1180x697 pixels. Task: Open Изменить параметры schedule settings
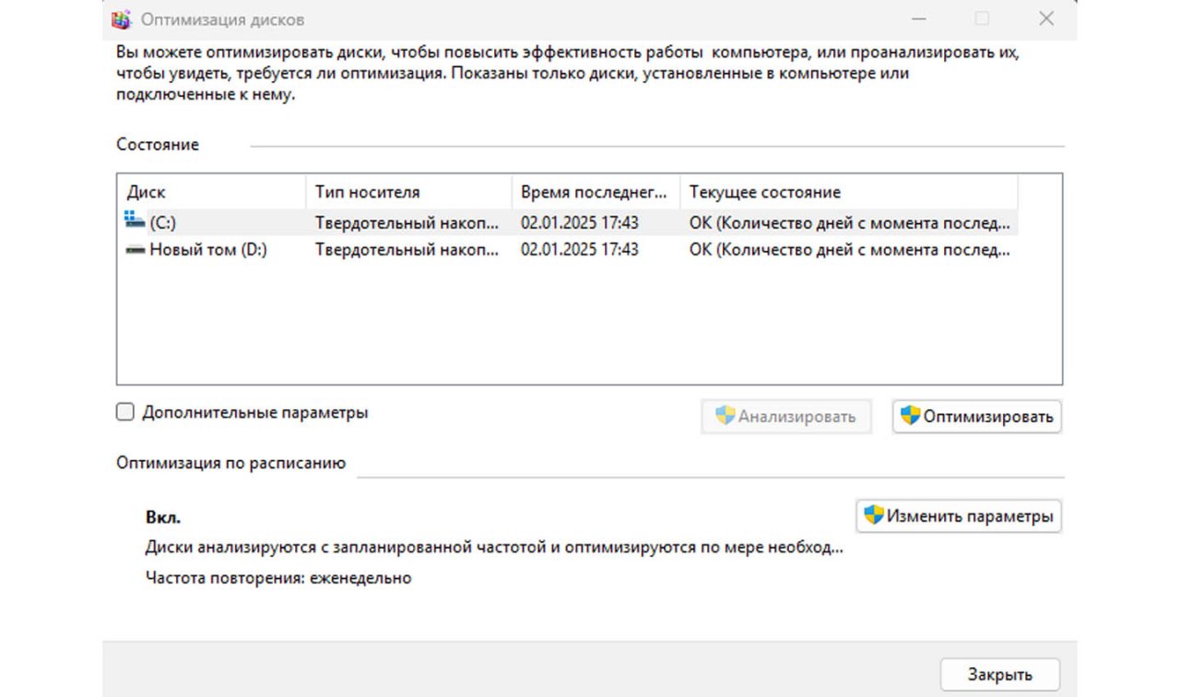(959, 516)
